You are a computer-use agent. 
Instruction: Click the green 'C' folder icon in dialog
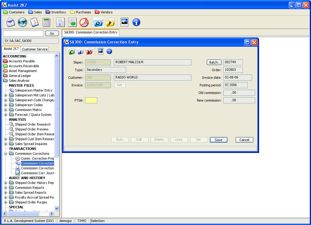pos(71,52)
